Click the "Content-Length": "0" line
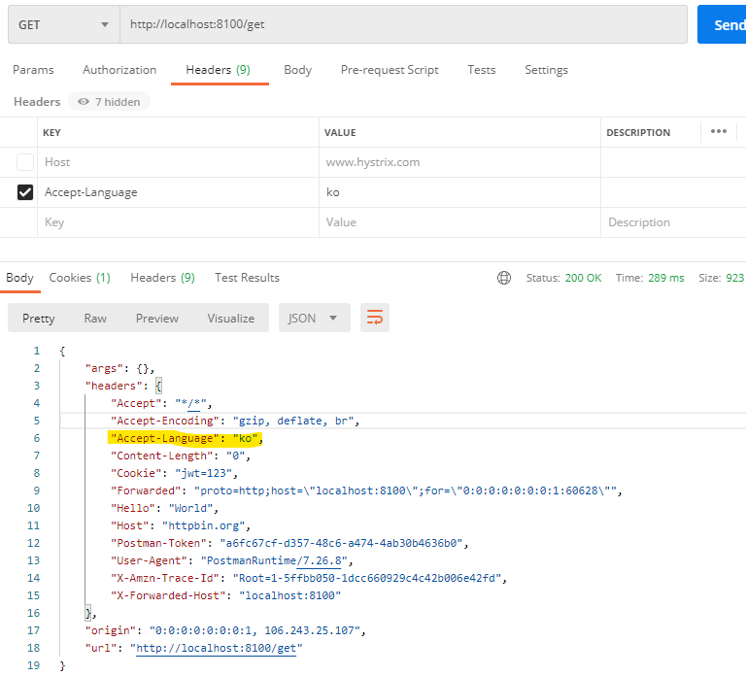746x676 pixels. [181, 456]
